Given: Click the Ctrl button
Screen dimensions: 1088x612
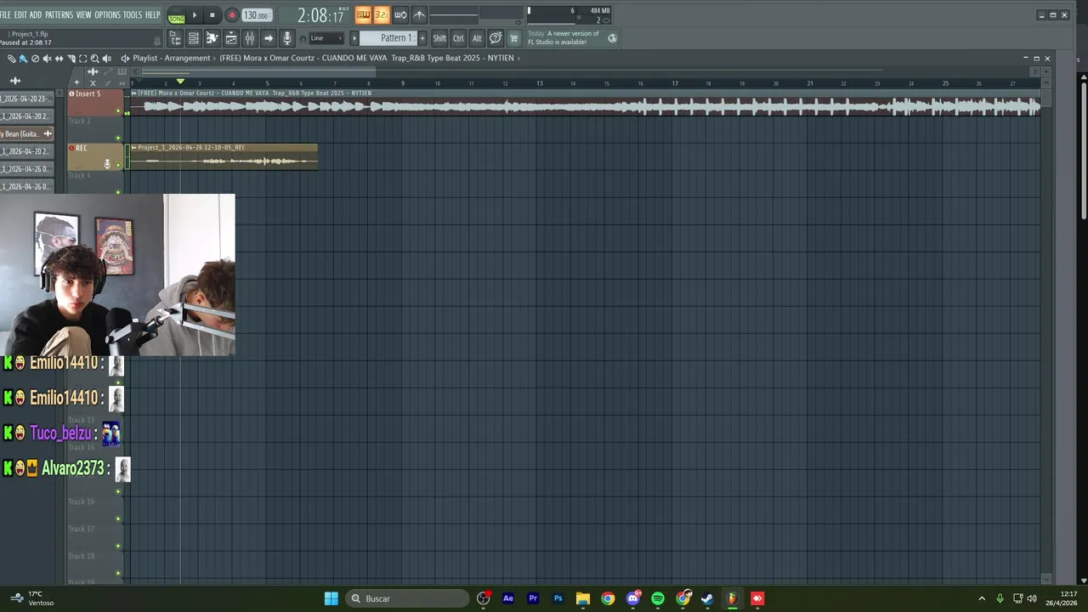Looking at the screenshot, I should (x=458, y=38).
